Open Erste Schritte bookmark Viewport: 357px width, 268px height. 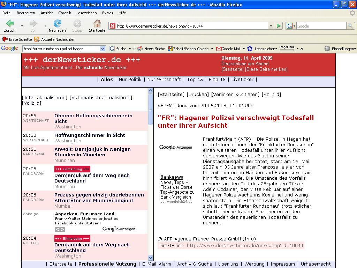coord(17,39)
